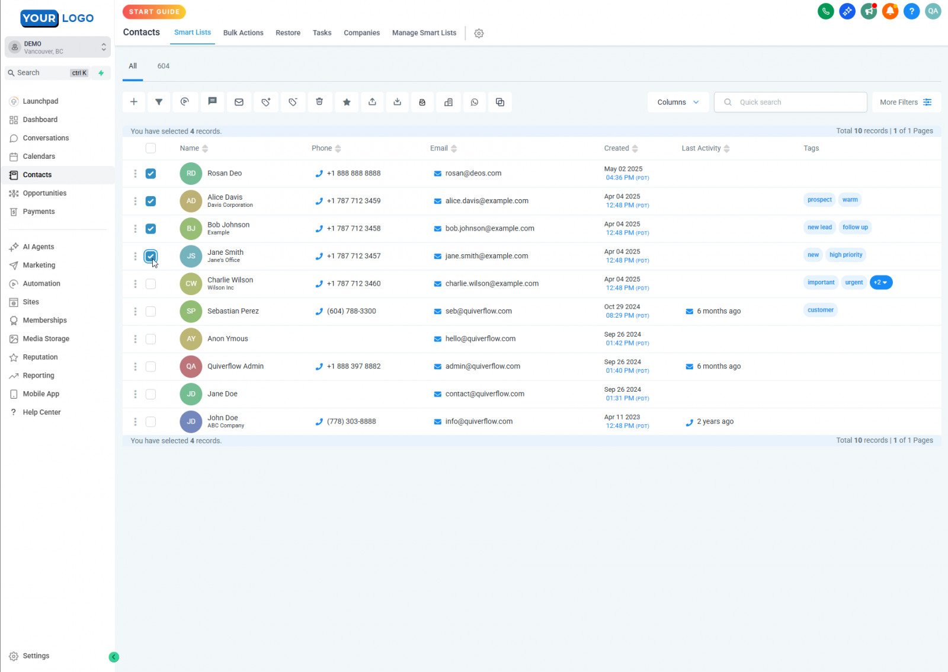
Task: Click the trash delete contacts icon
Action: 319,102
